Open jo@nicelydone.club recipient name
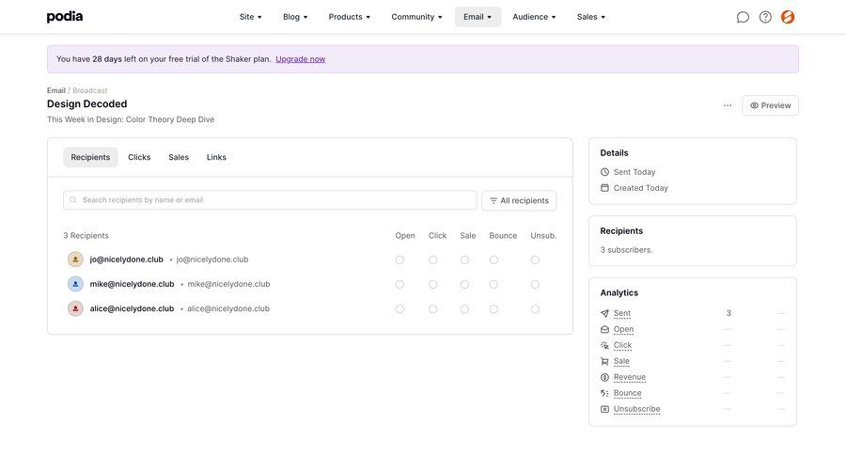This screenshot has height=455, width=846. pos(126,259)
